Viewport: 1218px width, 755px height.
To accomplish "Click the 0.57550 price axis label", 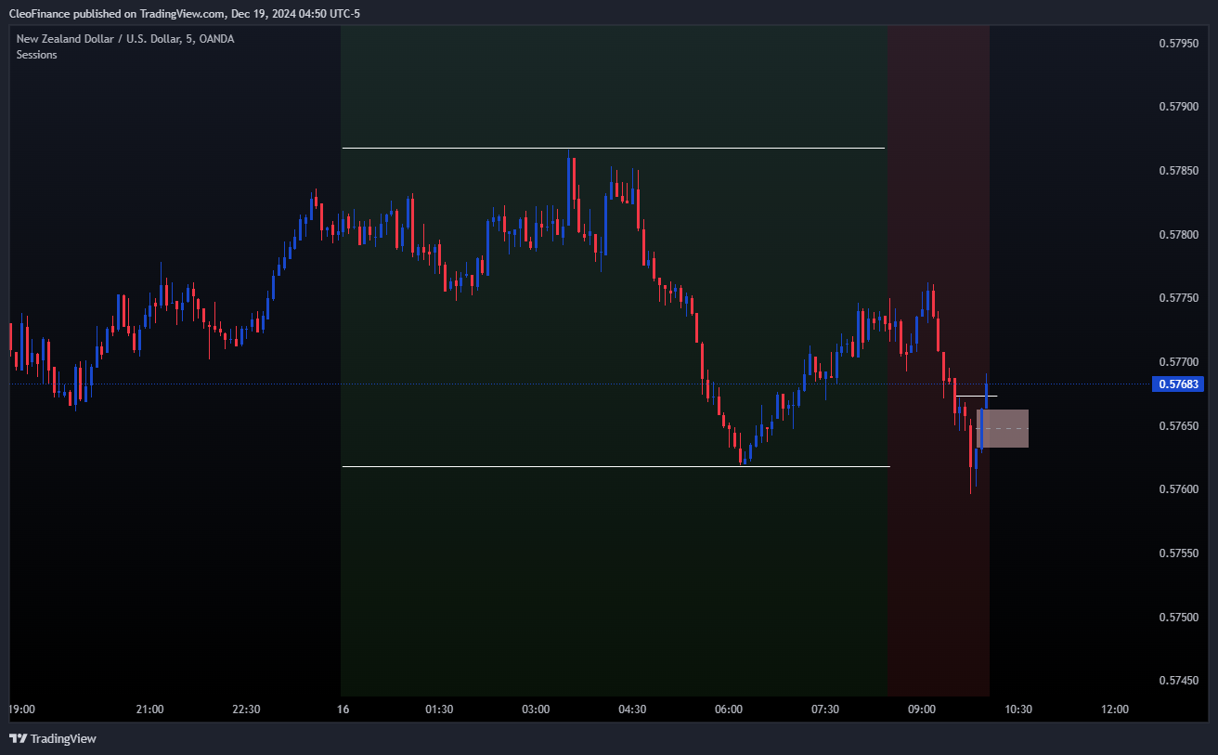I will pyautogui.click(x=1177, y=553).
